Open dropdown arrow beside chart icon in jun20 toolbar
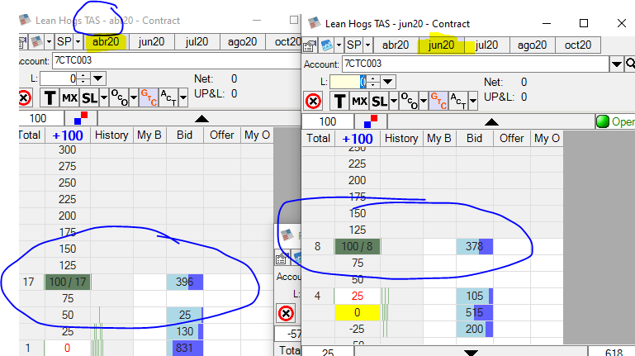The height and width of the screenshot is (356, 635). [339, 45]
